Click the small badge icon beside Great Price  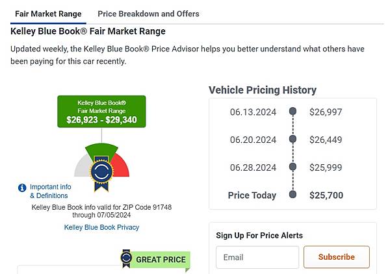pos(126,258)
